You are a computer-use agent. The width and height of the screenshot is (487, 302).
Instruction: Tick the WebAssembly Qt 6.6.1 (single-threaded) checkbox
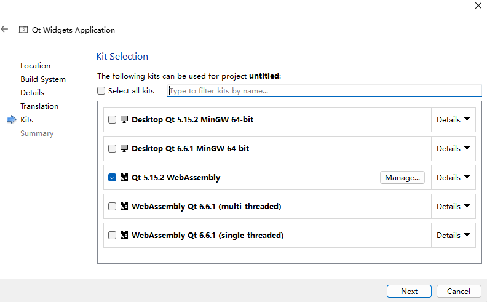coord(112,235)
